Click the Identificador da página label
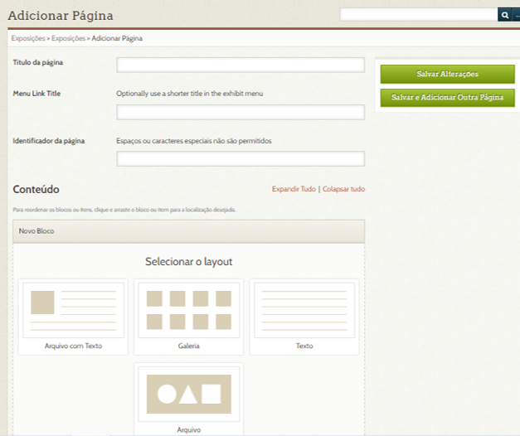This screenshot has height=436, width=520. tap(49, 141)
